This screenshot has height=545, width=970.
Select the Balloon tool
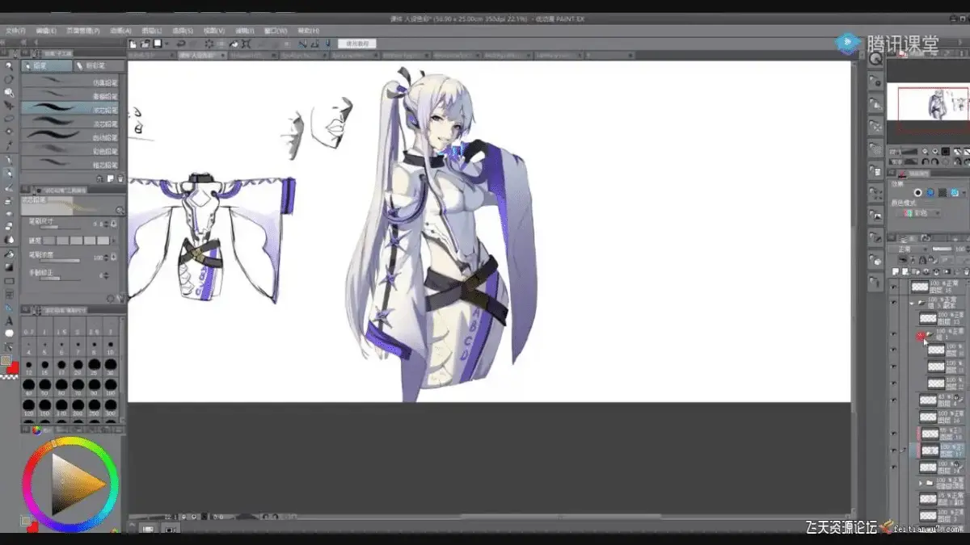click(9, 333)
